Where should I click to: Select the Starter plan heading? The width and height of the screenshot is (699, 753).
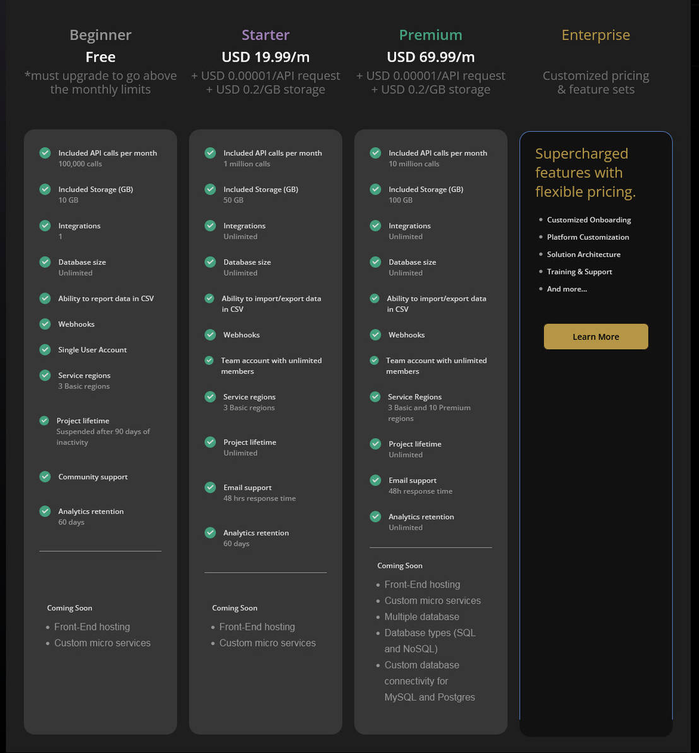point(266,35)
